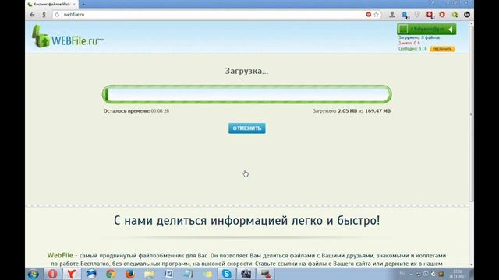Click the sharing information slogan headline

pos(246,220)
